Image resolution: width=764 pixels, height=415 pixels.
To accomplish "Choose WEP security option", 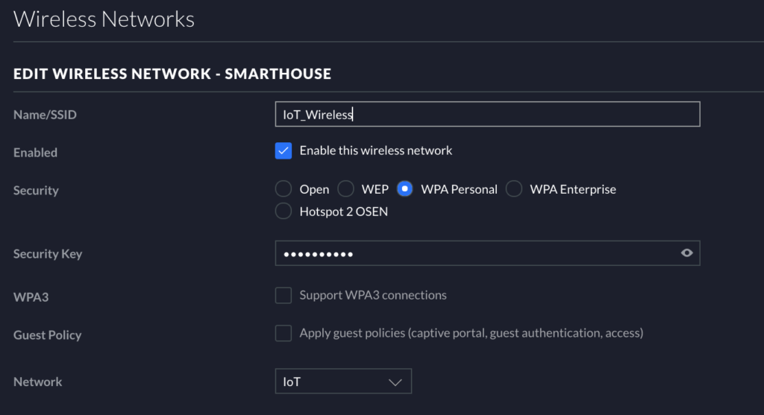I will [346, 189].
